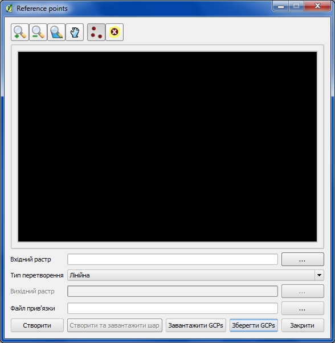Viewport: 335px width, 343px height.
Task: Browse for the Вихідний растр file
Action: point(303,291)
